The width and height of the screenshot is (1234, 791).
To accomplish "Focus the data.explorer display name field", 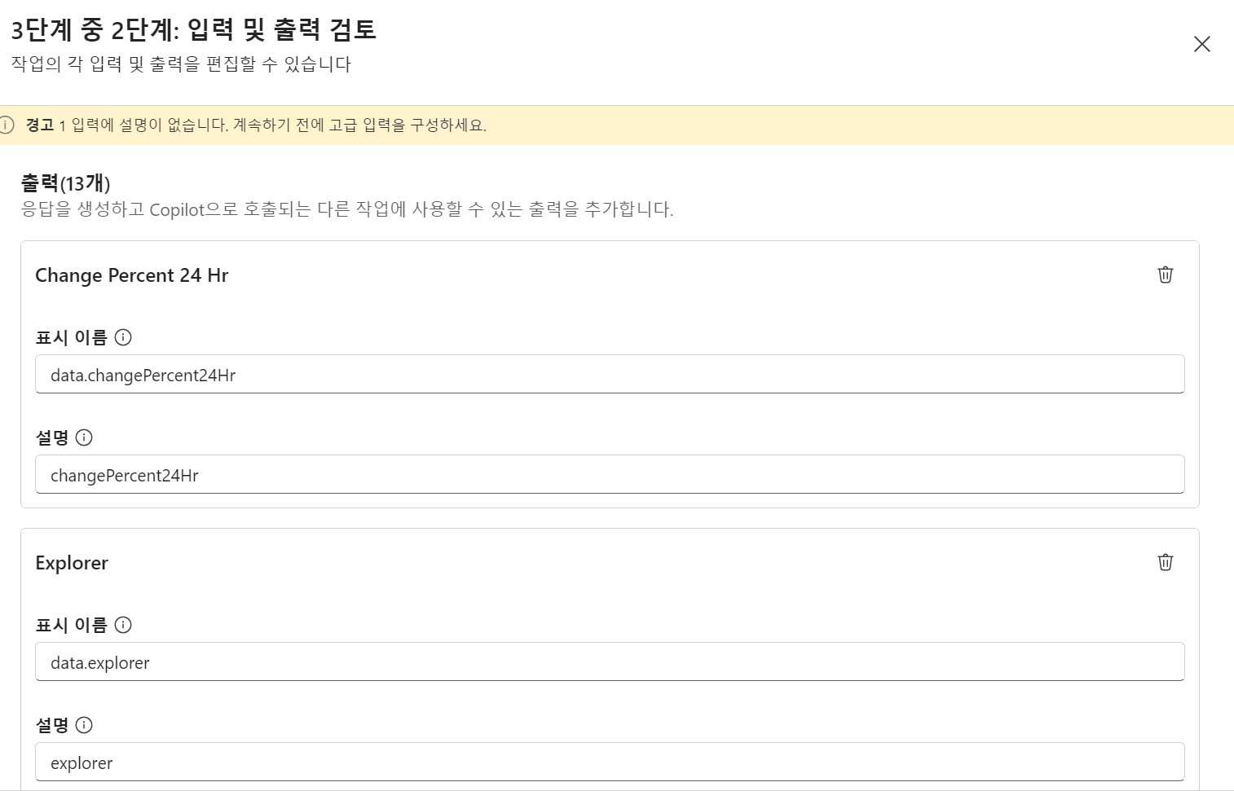I will click(x=610, y=661).
